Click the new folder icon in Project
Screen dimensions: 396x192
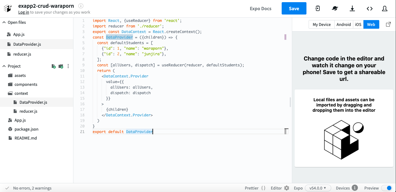tap(61, 66)
